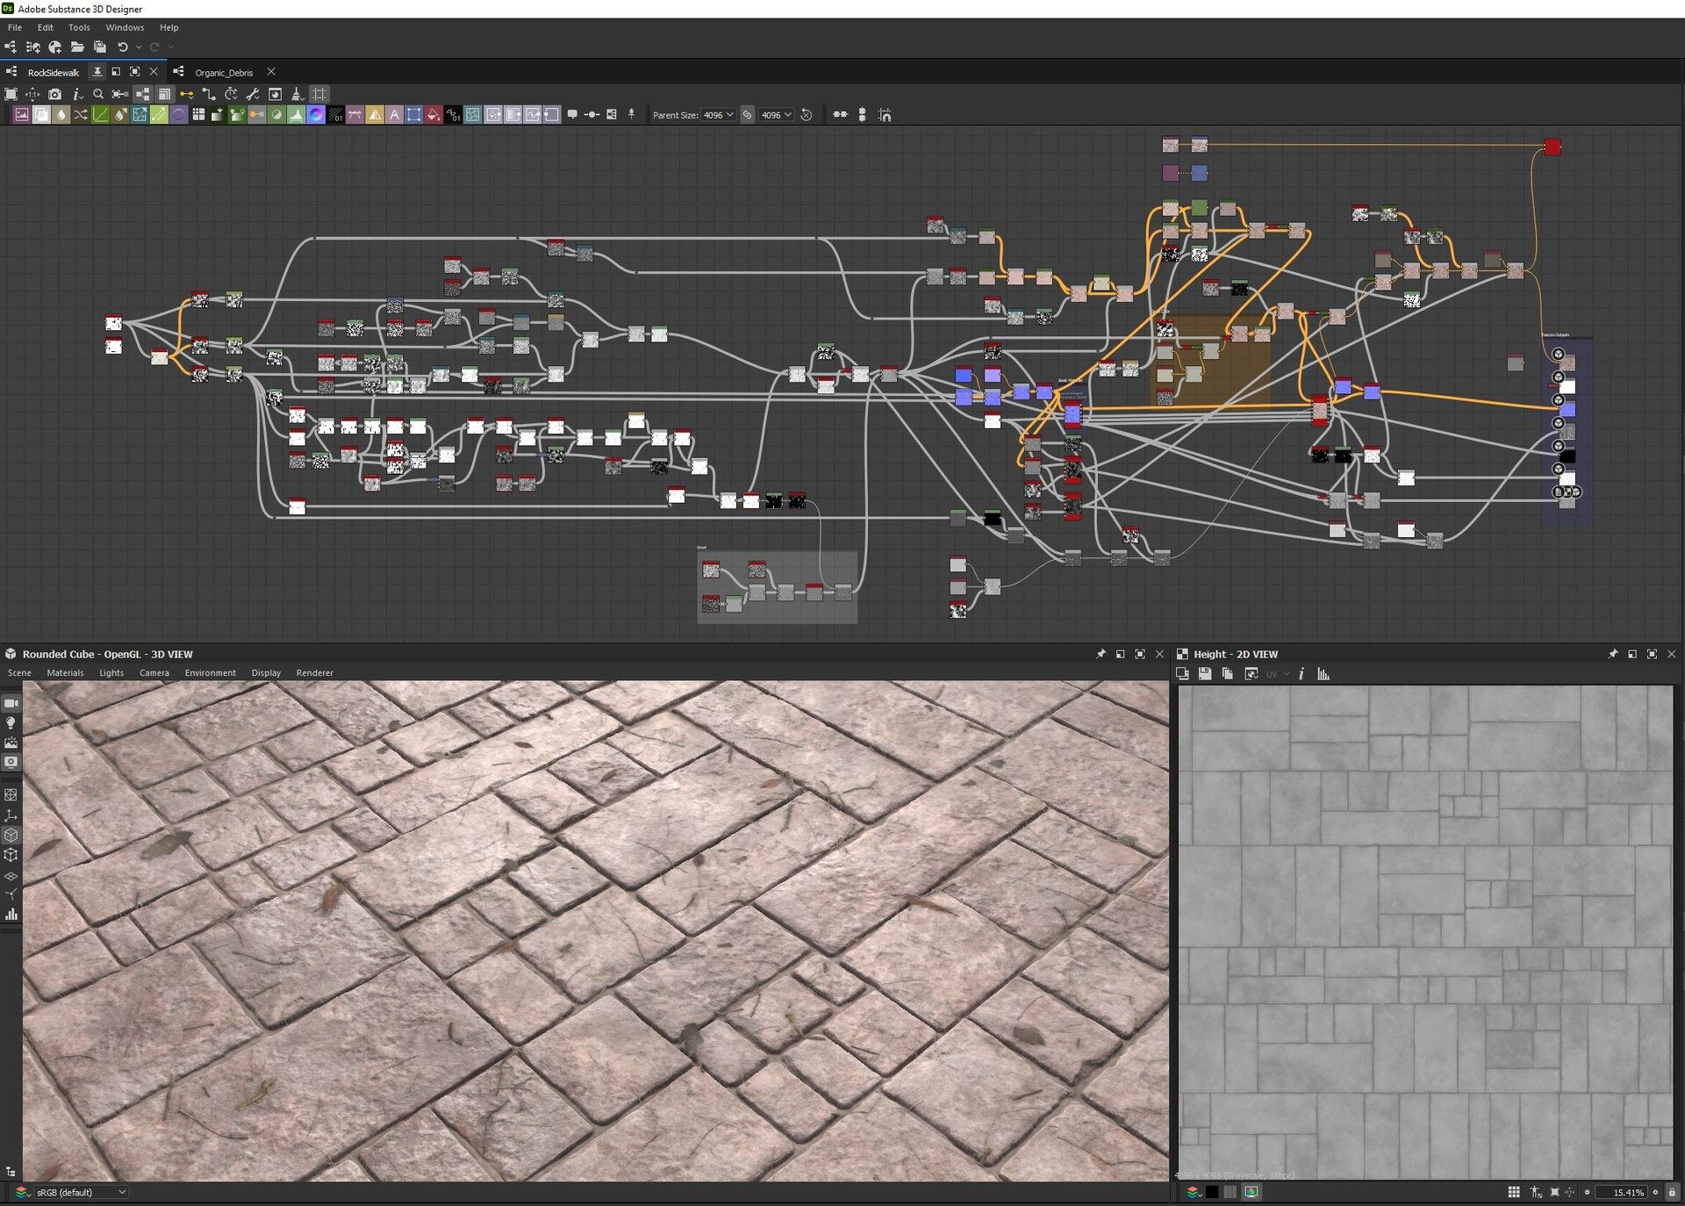
Task: Align selected nodes vertically
Action: 862,115
